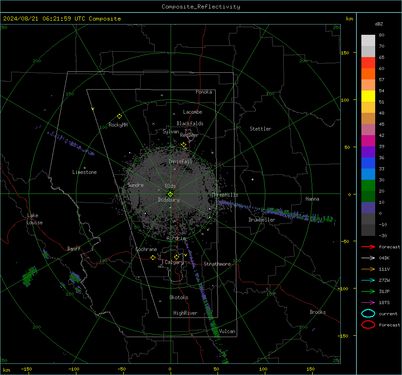Click the green 31JP arrow icon
The width and height of the screenshot is (402, 375).
[368, 291]
